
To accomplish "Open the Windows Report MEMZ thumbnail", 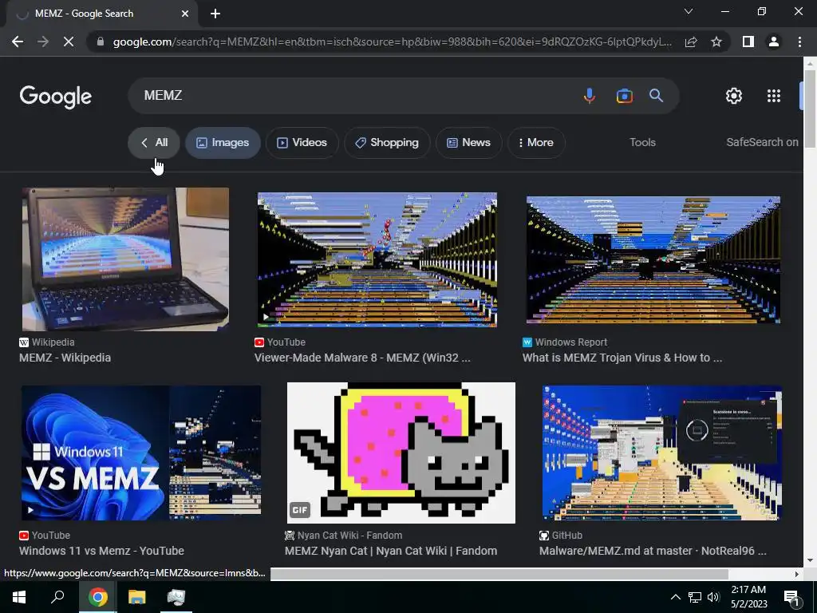I will [653, 259].
